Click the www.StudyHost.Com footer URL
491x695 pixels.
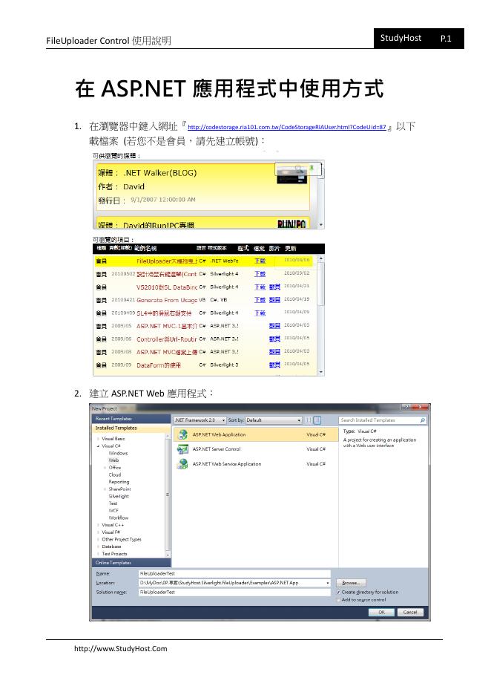coord(120,648)
